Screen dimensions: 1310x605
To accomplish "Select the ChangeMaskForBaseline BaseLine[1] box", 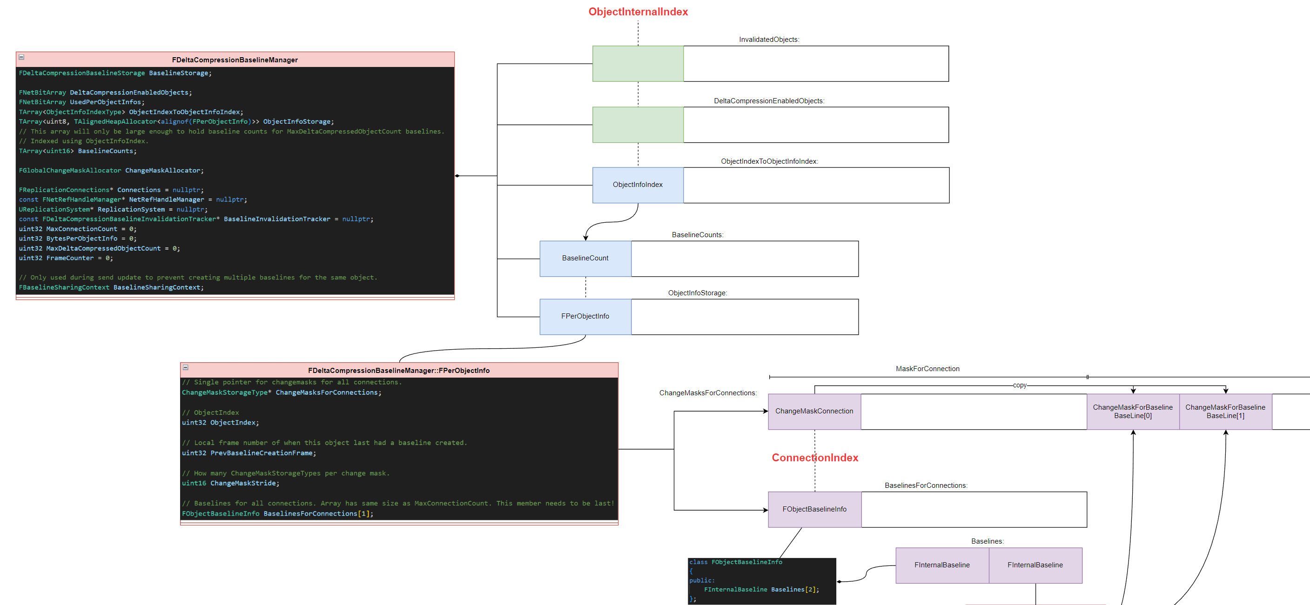I will pos(1225,412).
